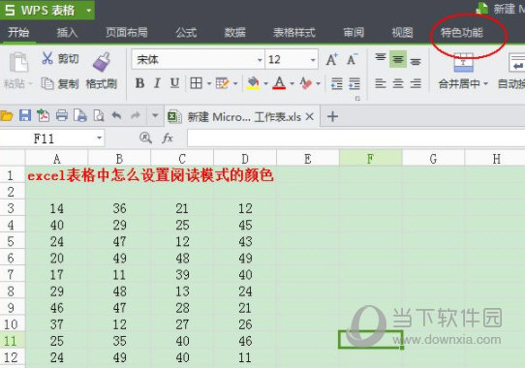Close the 工作表.xls document tab
This screenshot has width=525, height=368.
tap(310, 116)
